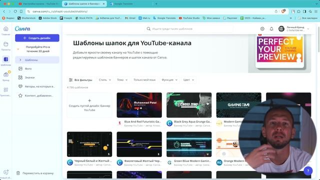Open the Mail.ru bookmark
The width and height of the screenshot is (320, 180).
(x=144, y=18)
